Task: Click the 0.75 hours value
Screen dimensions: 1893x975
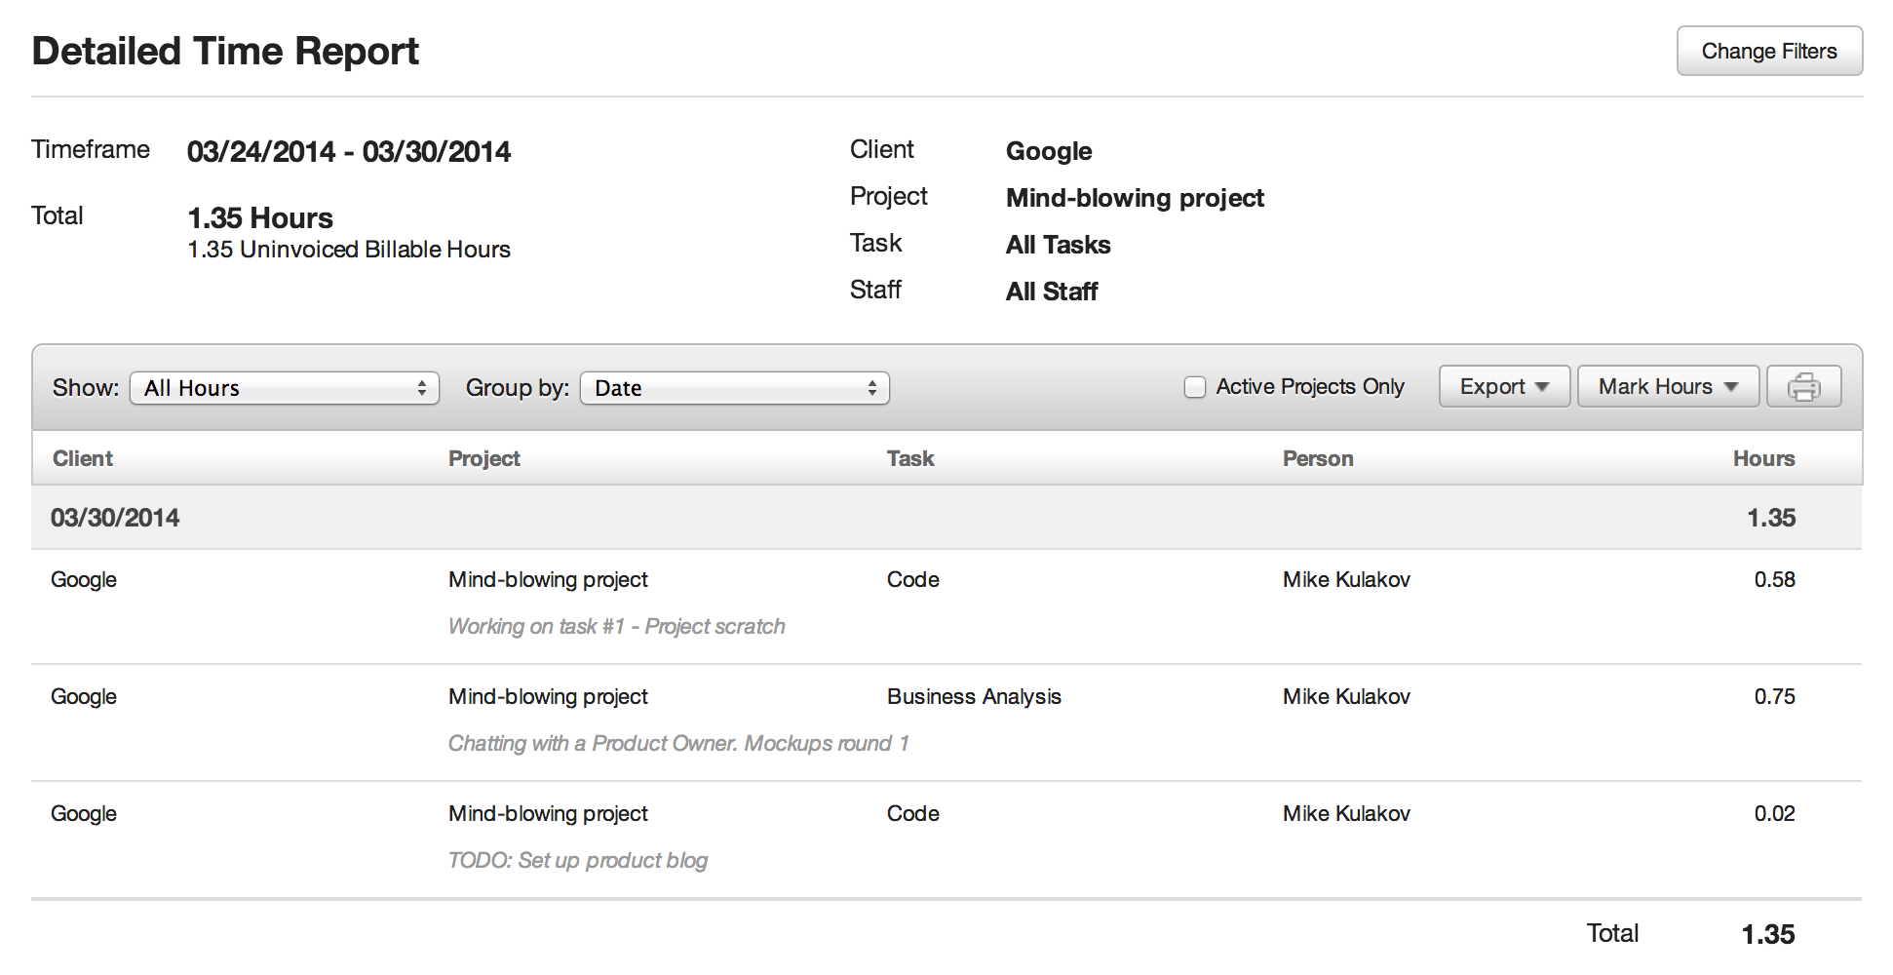Action: click(1774, 696)
